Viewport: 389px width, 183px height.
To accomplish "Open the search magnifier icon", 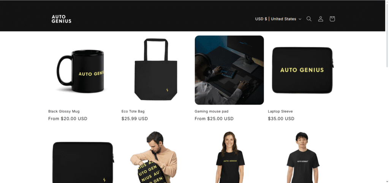I will (x=309, y=19).
